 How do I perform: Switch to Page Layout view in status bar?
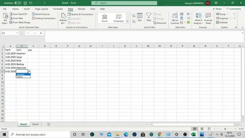tap(202, 129)
